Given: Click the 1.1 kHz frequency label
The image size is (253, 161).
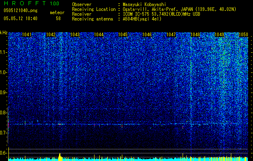Looking at the screenshot, I should (4, 52).
